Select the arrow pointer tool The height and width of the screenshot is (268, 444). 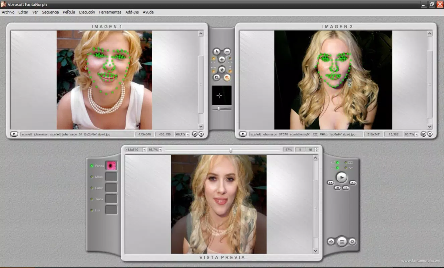pos(217,52)
